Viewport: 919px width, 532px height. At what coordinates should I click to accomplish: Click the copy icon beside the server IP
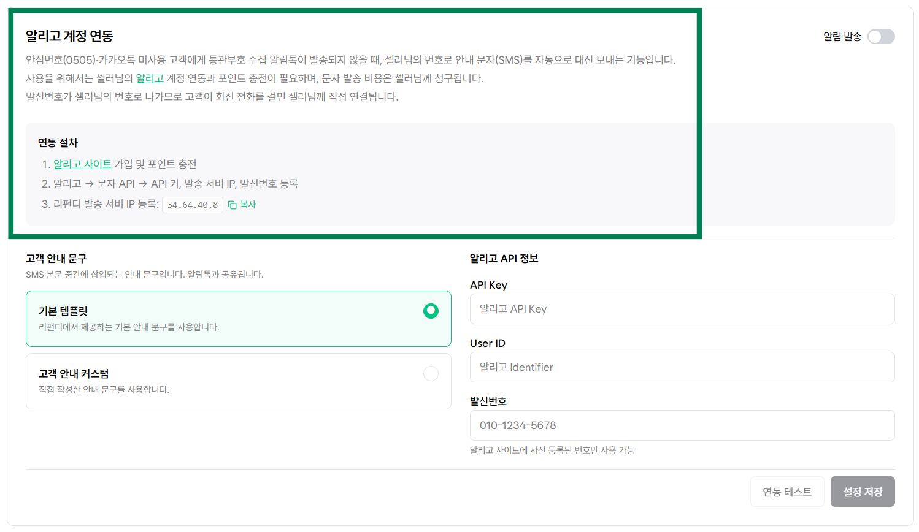pos(232,205)
